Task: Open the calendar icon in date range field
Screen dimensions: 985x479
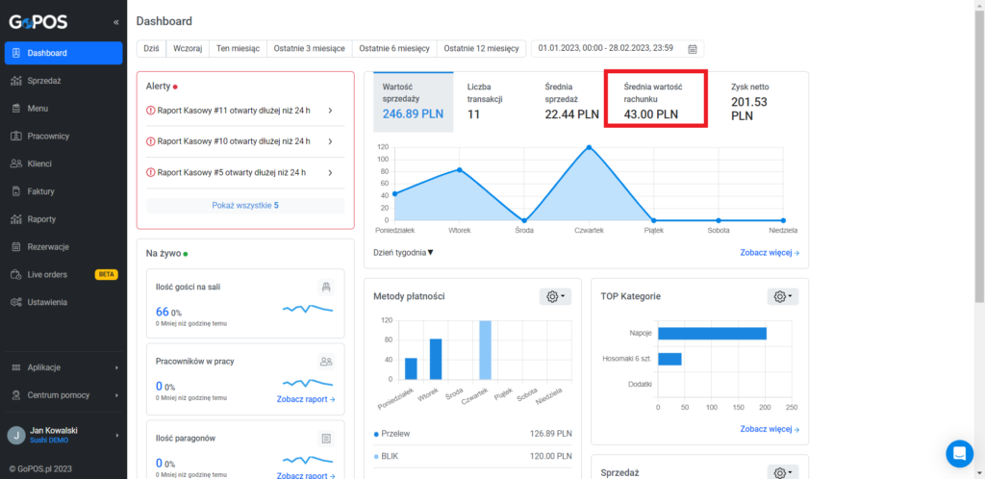Action: click(x=693, y=48)
